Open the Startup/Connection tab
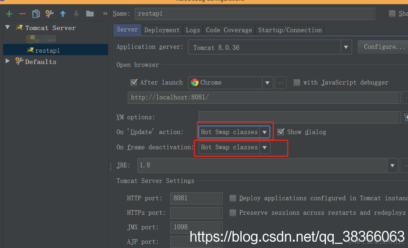The height and width of the screenshot is (248, 408). 290,30
